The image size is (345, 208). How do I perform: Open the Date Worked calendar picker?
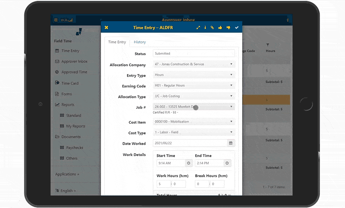pyautogui.click(x=231, y=143)
